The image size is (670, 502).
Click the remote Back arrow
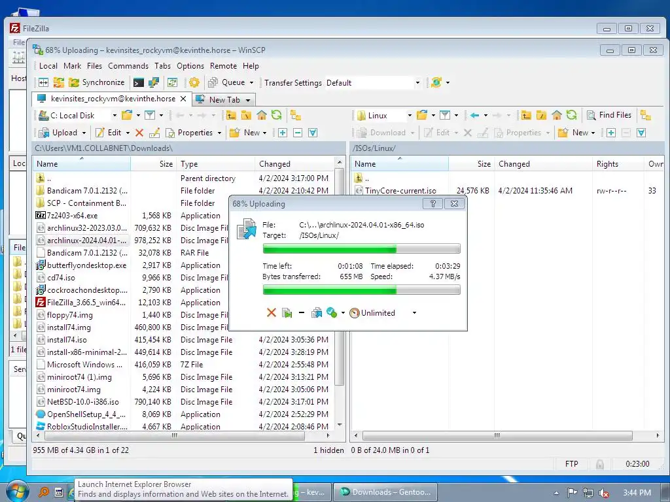[x=474, y=115]
